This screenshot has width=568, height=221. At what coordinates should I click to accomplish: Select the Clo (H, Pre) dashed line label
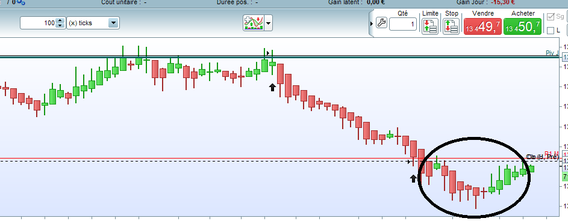[542, 157]
